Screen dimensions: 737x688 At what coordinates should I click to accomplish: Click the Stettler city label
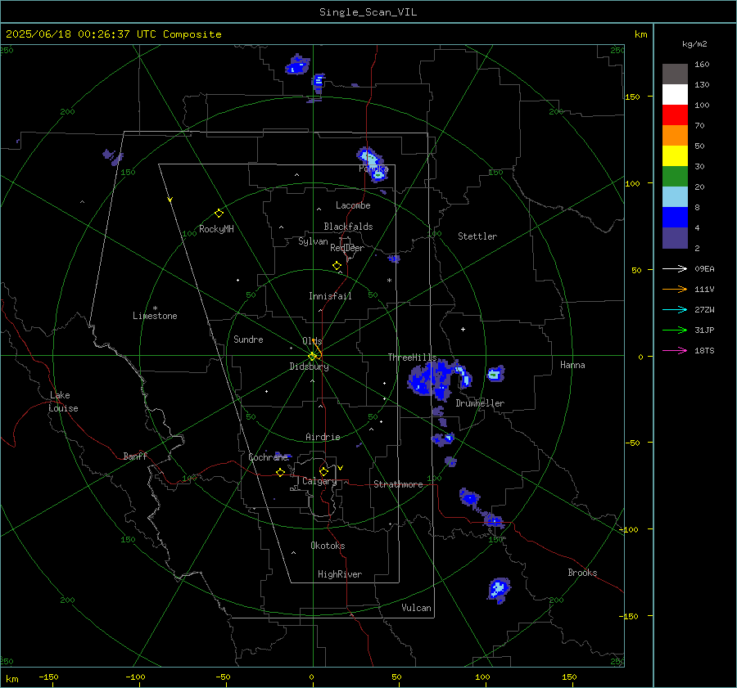click(477, 236)
